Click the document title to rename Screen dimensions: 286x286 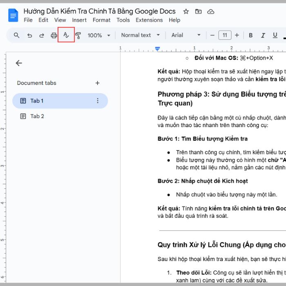pos(99,11)
